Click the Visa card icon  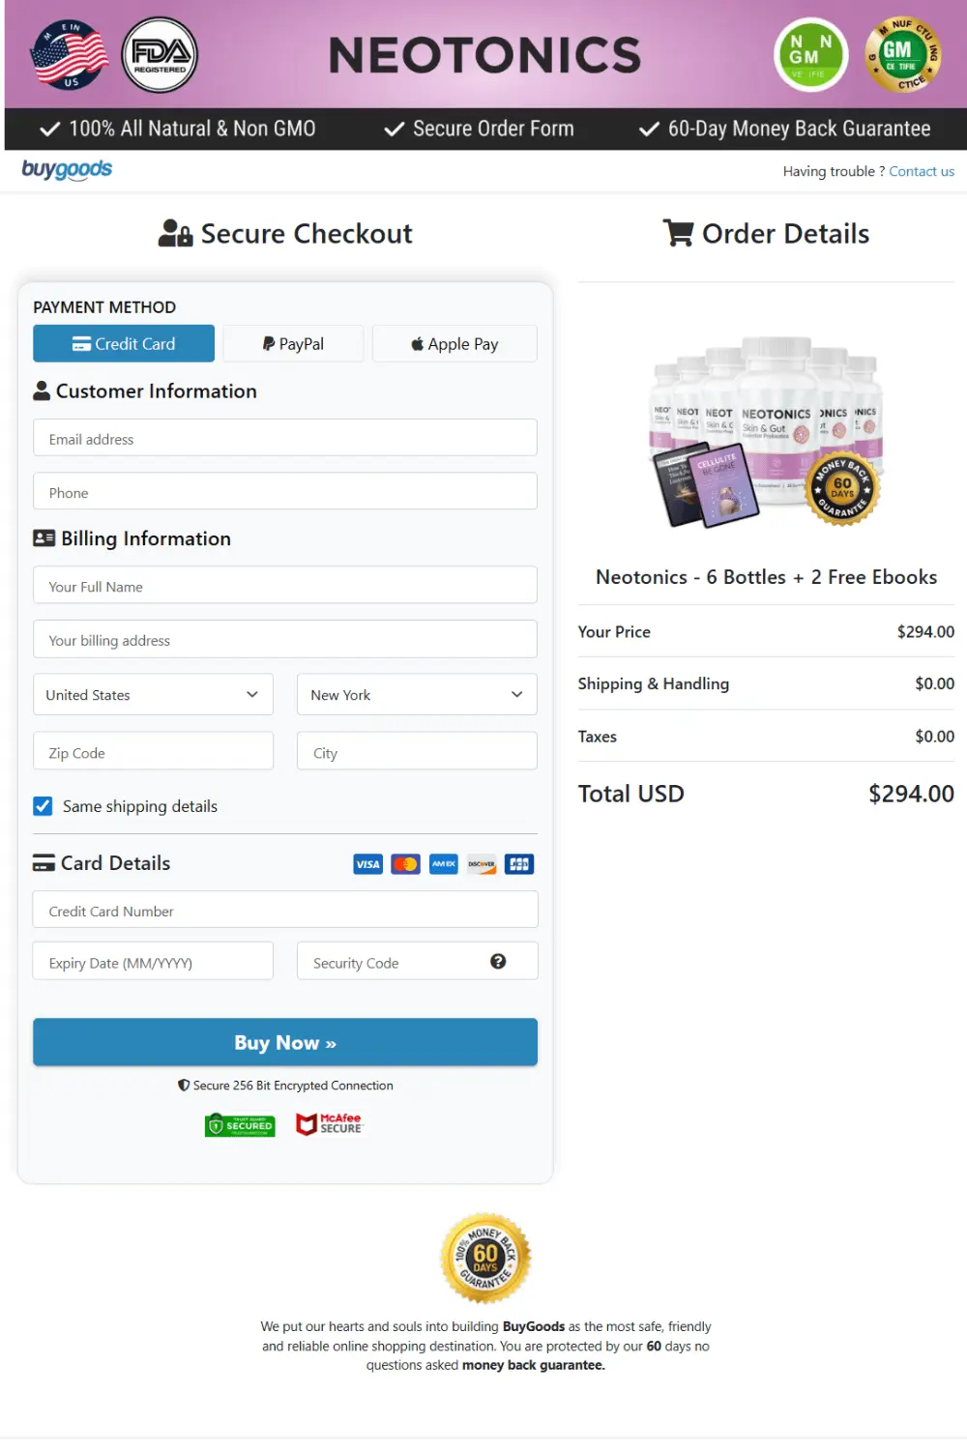click(x=367, y=863)
